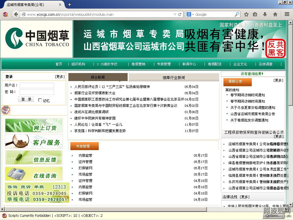Open the Downloads arrow icon
Viewport: 293px width, 220px height.
(265, 14)
